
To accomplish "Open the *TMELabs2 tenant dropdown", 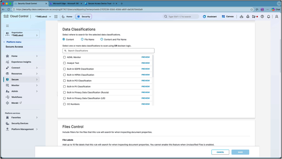I will coord(43,17).
